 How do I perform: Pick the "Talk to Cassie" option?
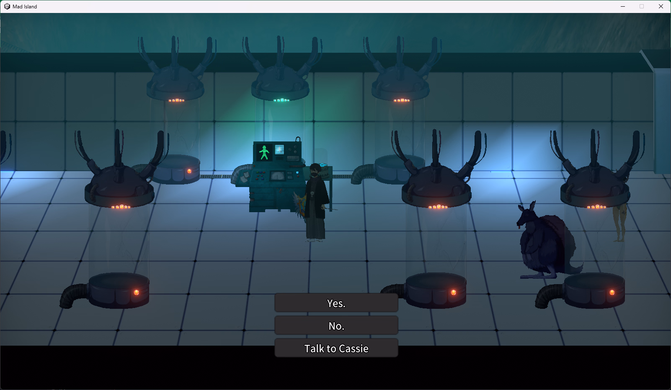[x=336, y=348]
